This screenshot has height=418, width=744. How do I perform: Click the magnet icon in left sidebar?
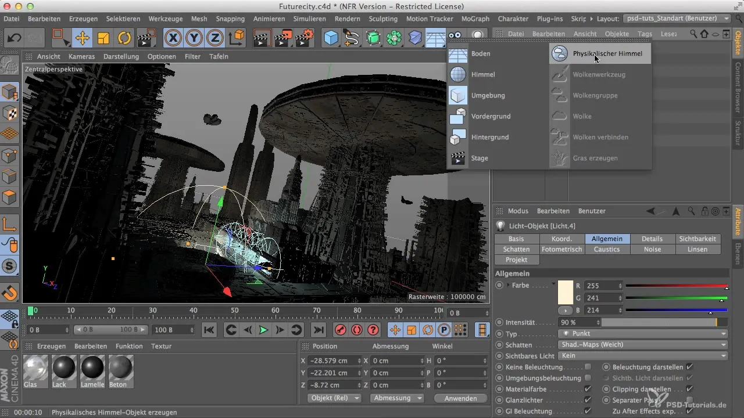pyautogui.click(x=10, y=293)
